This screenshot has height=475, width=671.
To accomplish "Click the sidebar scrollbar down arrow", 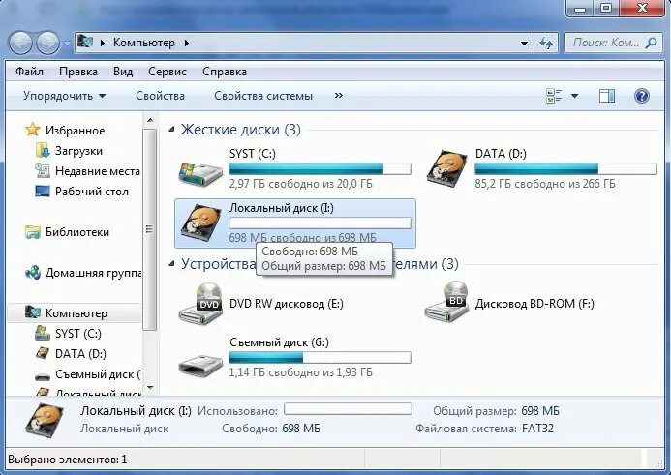I will click(150, 388).
